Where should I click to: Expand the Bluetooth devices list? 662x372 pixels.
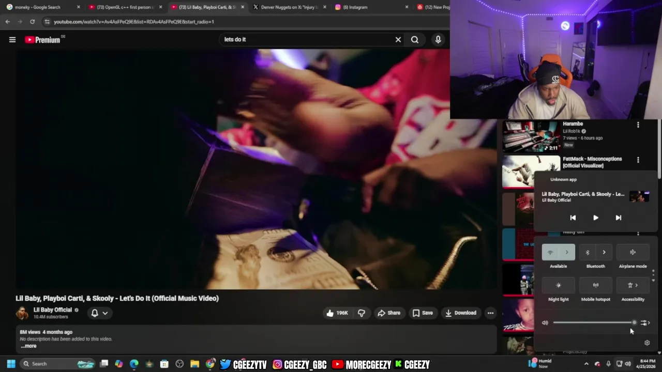604,252
